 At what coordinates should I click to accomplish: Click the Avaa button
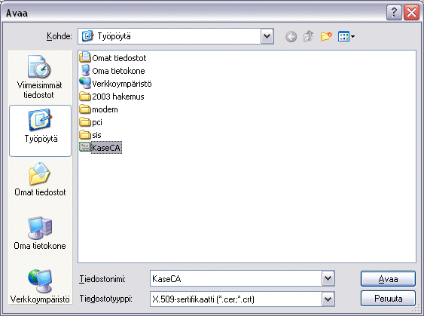tap(388, 278)
